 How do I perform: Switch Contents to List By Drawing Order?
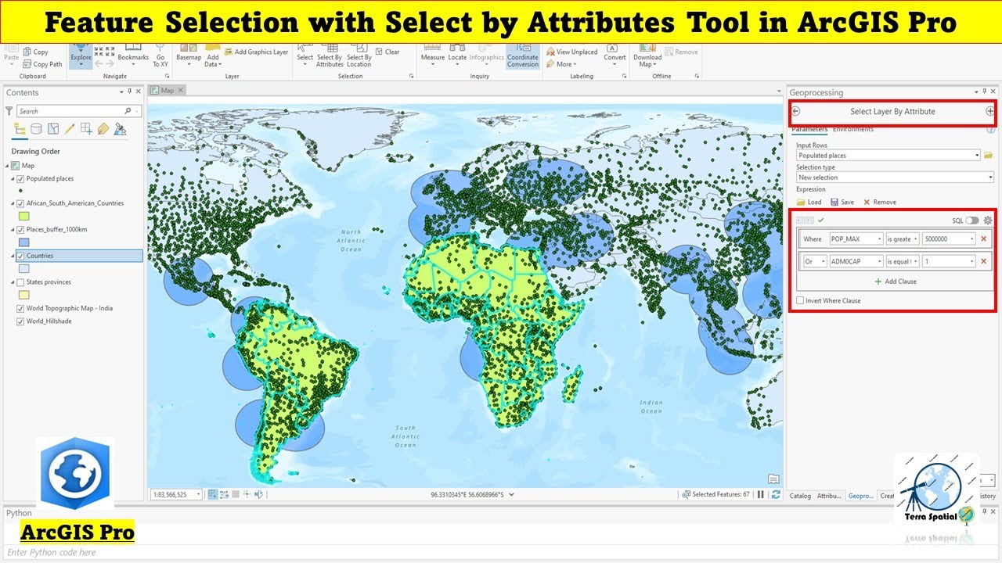click(x=20, y=129)
